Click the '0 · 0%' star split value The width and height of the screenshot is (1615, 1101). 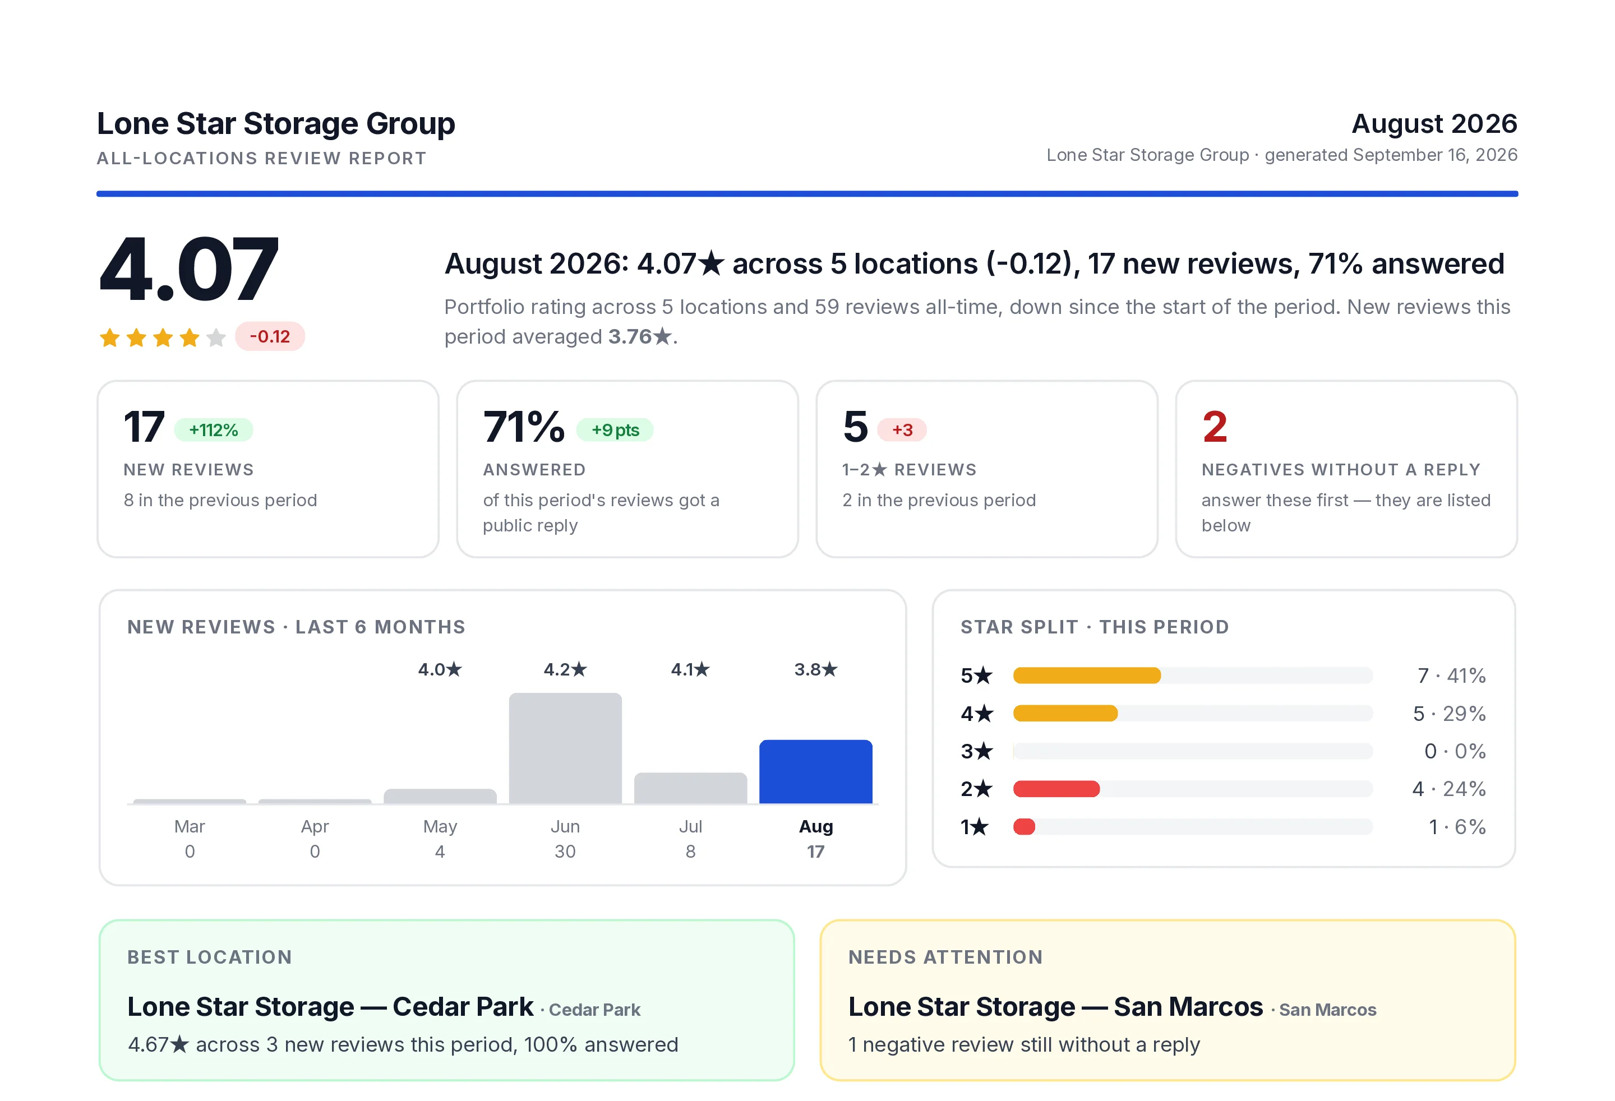[1455, 751]
